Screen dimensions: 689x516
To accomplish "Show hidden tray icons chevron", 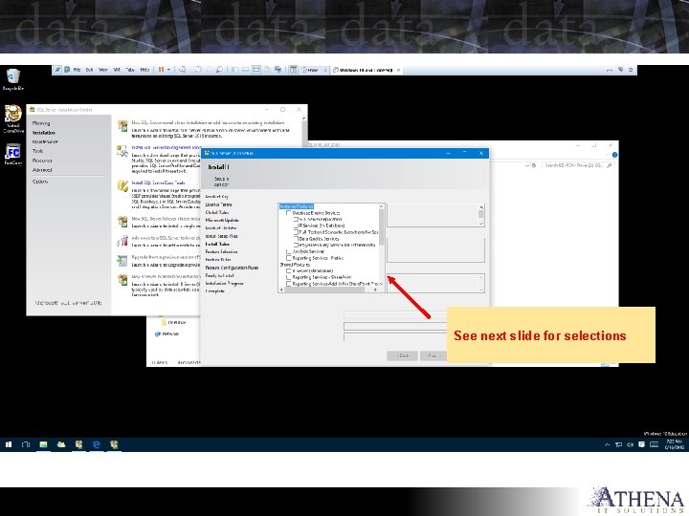I will pyautogui.click(x=608, y=444).
